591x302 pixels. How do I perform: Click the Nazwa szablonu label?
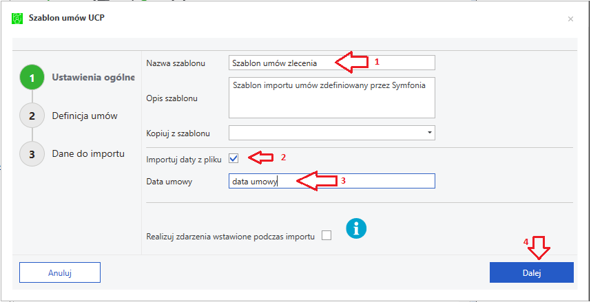[x=176, y=63]
